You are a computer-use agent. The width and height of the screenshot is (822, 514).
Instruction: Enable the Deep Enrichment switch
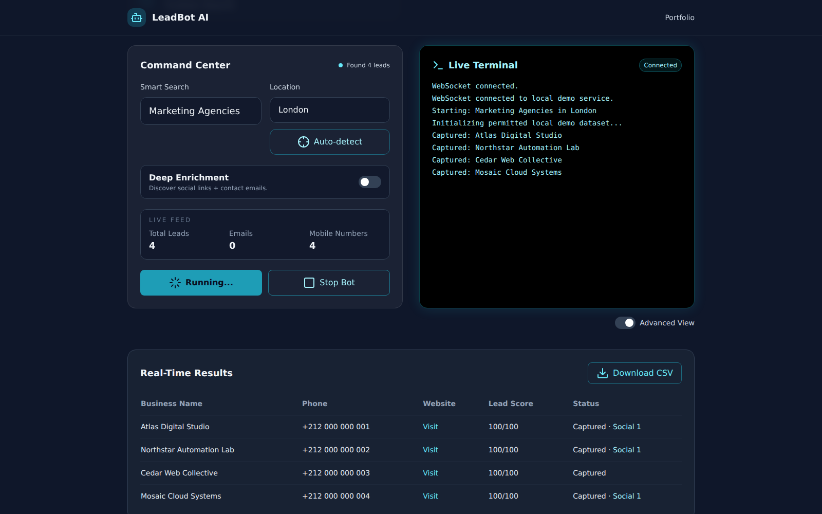pyautogui.click(x=370, y=182)
